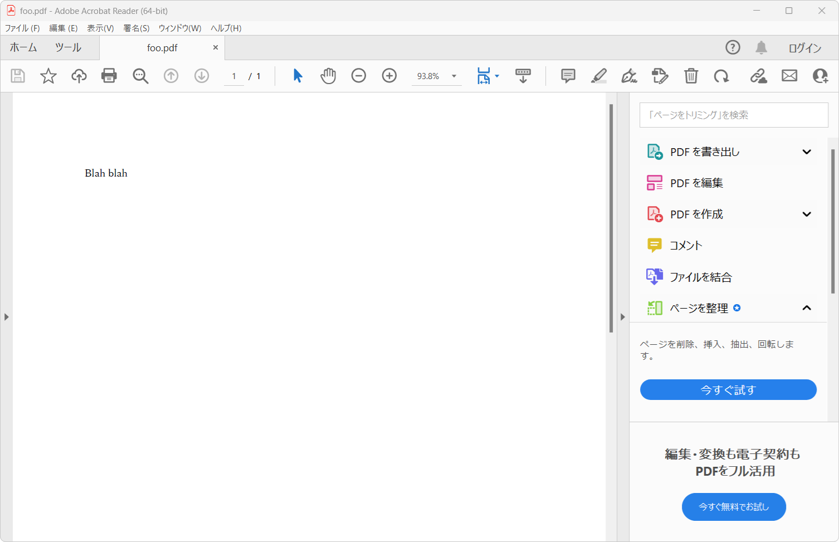Image resolution: width=839 pixels, height=542 pixels.
Task: Open the ウィンドウ(W) menu
Action: tap(180, 28)
